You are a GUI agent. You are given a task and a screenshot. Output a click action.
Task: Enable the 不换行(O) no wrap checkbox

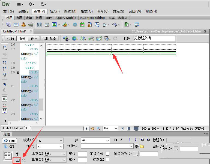tap(107, 154)
